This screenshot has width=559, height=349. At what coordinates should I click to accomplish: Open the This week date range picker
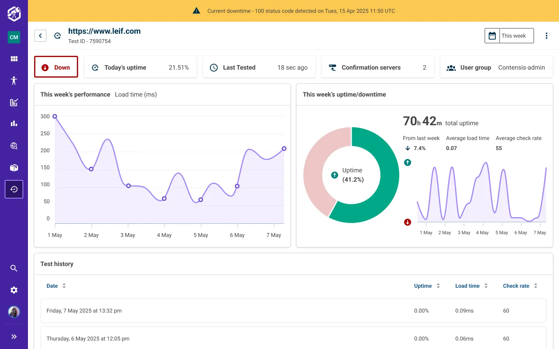tap(509, 36)
